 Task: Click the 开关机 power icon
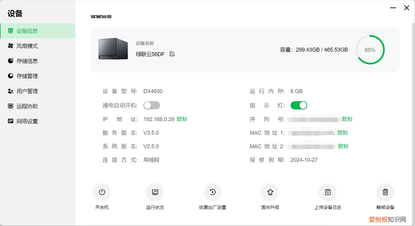coord(102,192)
